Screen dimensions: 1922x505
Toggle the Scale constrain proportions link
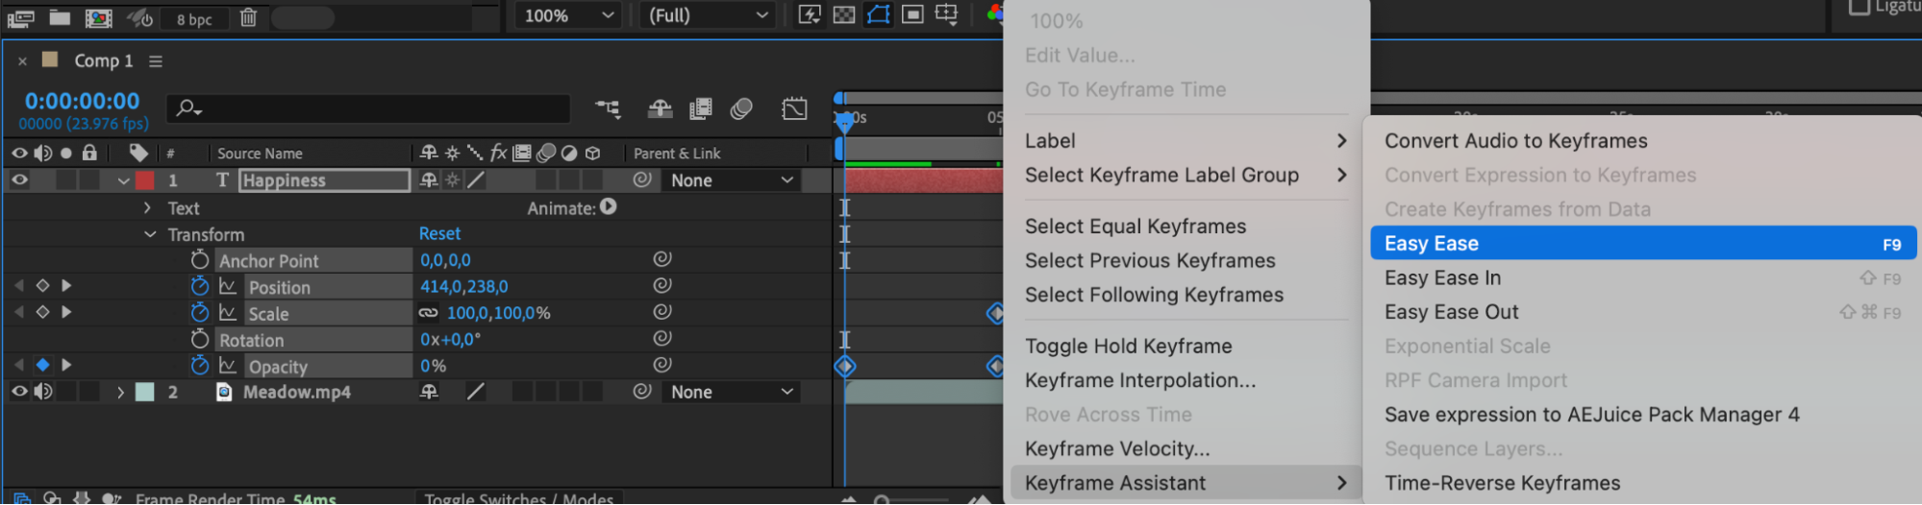(428, 313)
